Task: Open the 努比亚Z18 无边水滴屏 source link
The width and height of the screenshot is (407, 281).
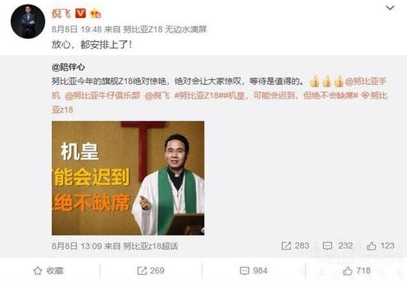Action: 165,29
